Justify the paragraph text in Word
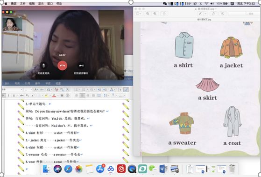Image resolution: width=261 pixels, height=177 pixels. click(x=93, y=96)
